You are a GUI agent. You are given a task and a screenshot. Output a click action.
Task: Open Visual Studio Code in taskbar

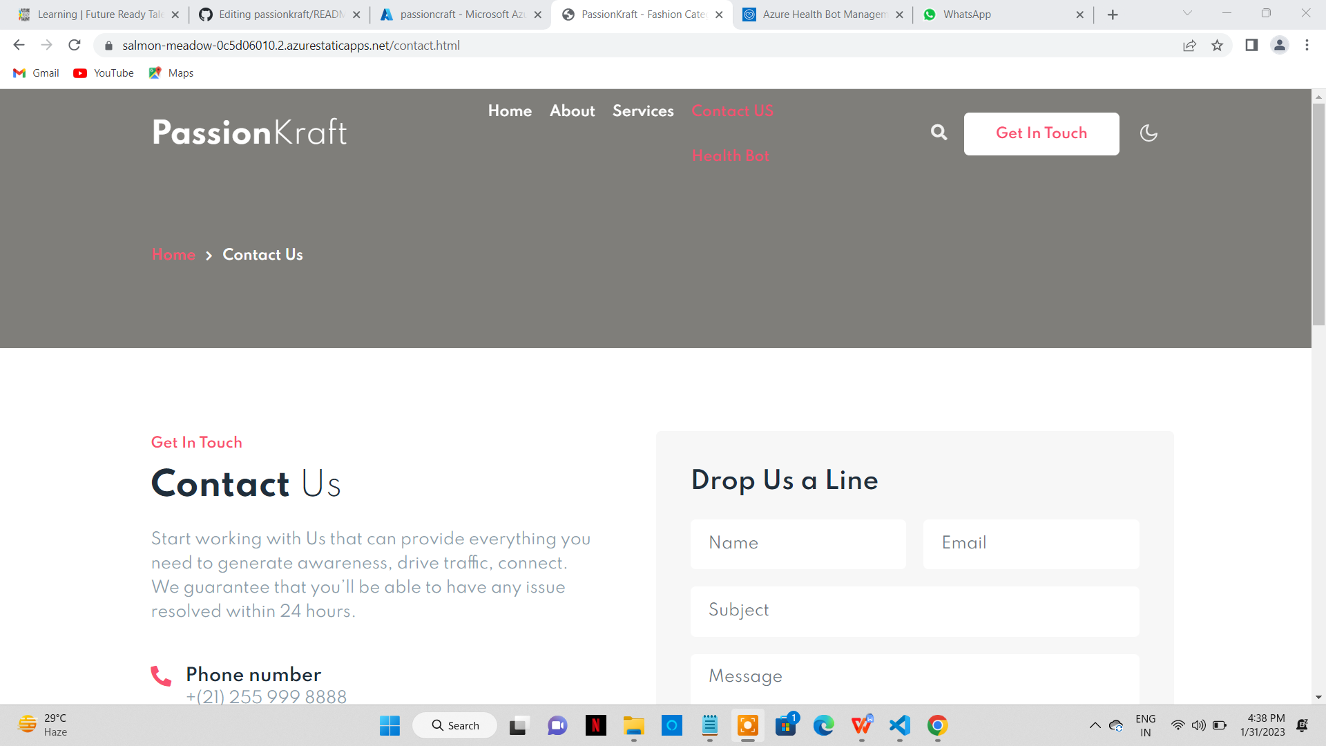[x=899, y=725]
